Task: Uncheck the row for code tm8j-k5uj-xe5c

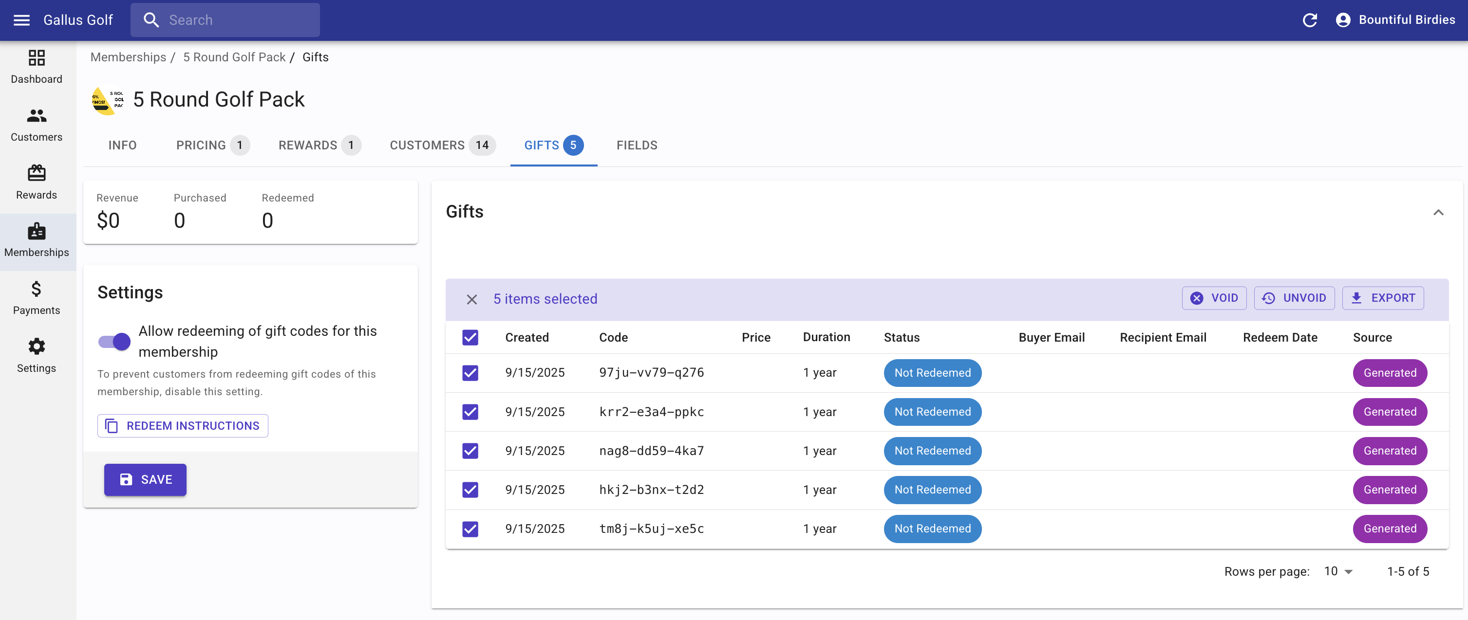Action: point(470,529)
